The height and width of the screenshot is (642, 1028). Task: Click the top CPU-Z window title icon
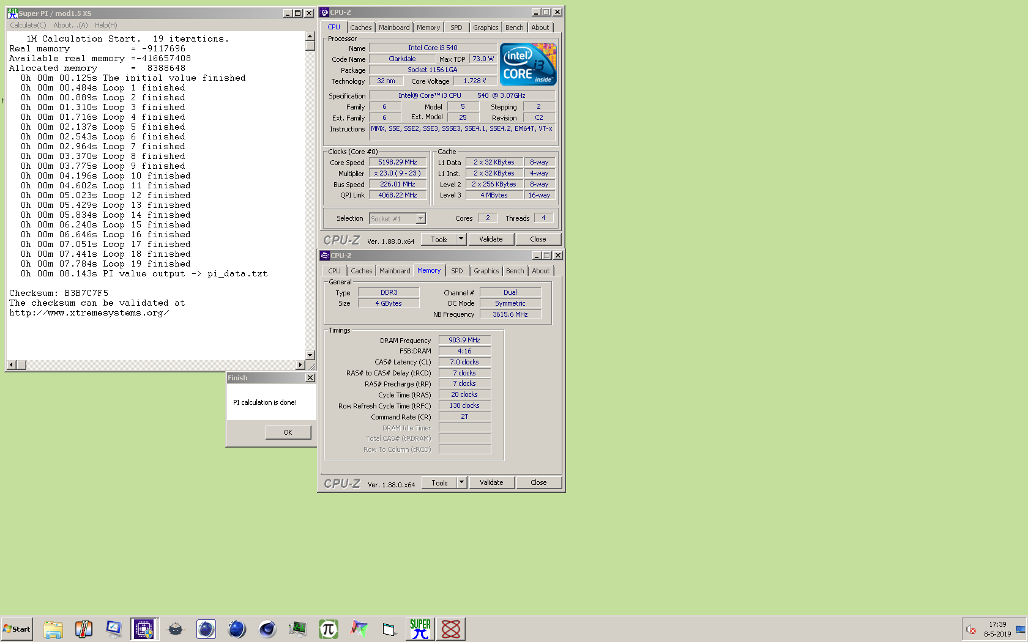coord(324,12)
